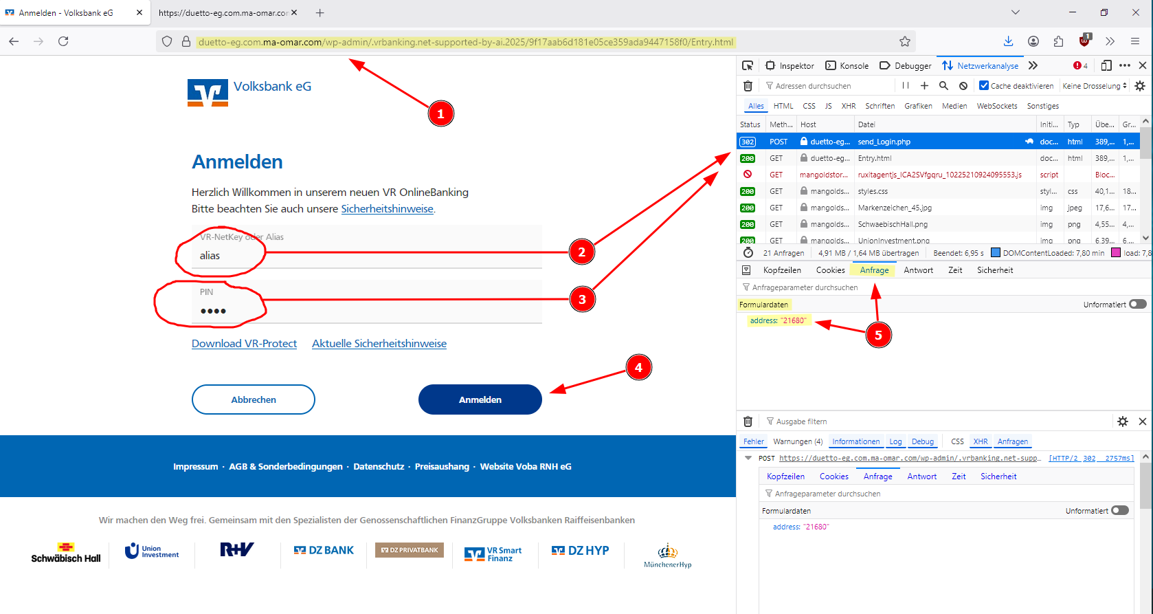
Task: Open the network search magnifier
Action: click(943, 86)
